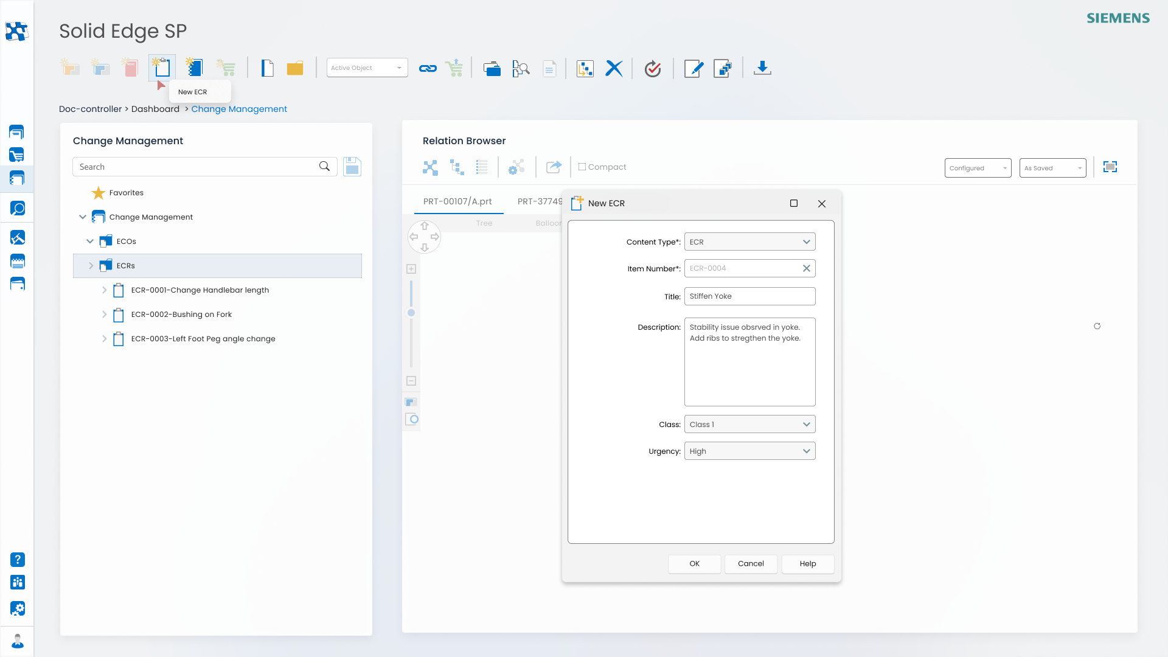Expand ECR-0003-Left Foot Peg angle change
The image size is (1168, 657).
(104, 338)
